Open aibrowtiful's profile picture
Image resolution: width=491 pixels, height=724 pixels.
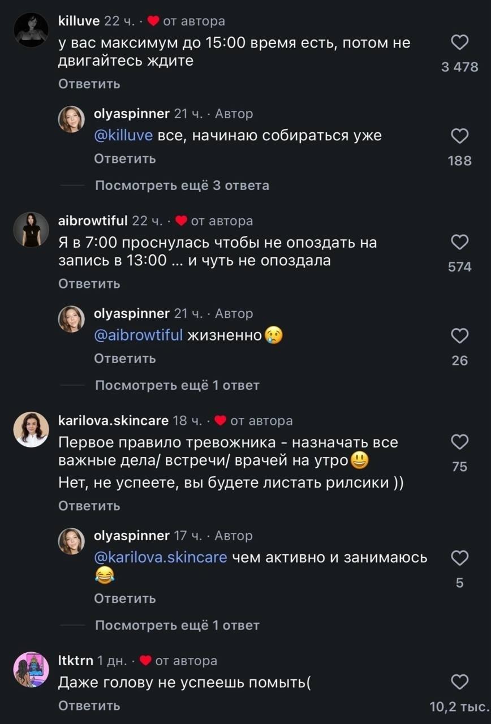31,230
